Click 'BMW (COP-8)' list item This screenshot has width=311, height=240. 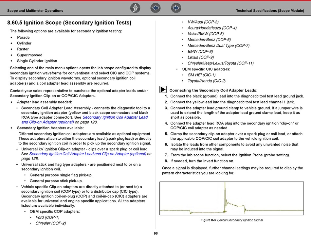(x=200, y=52)
